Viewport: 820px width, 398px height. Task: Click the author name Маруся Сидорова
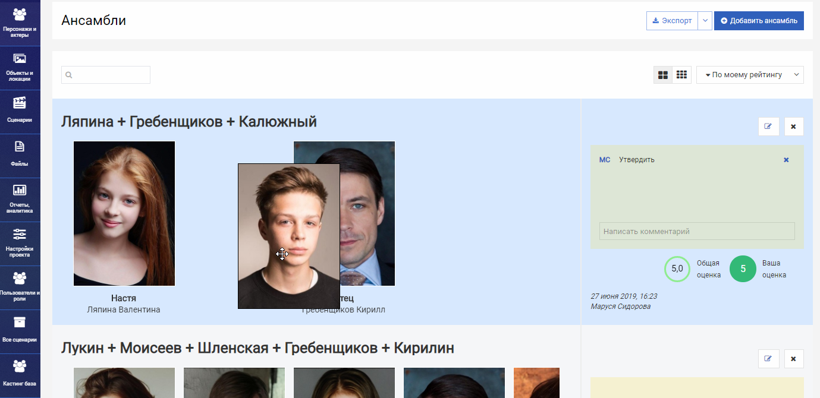pos(621,307)
